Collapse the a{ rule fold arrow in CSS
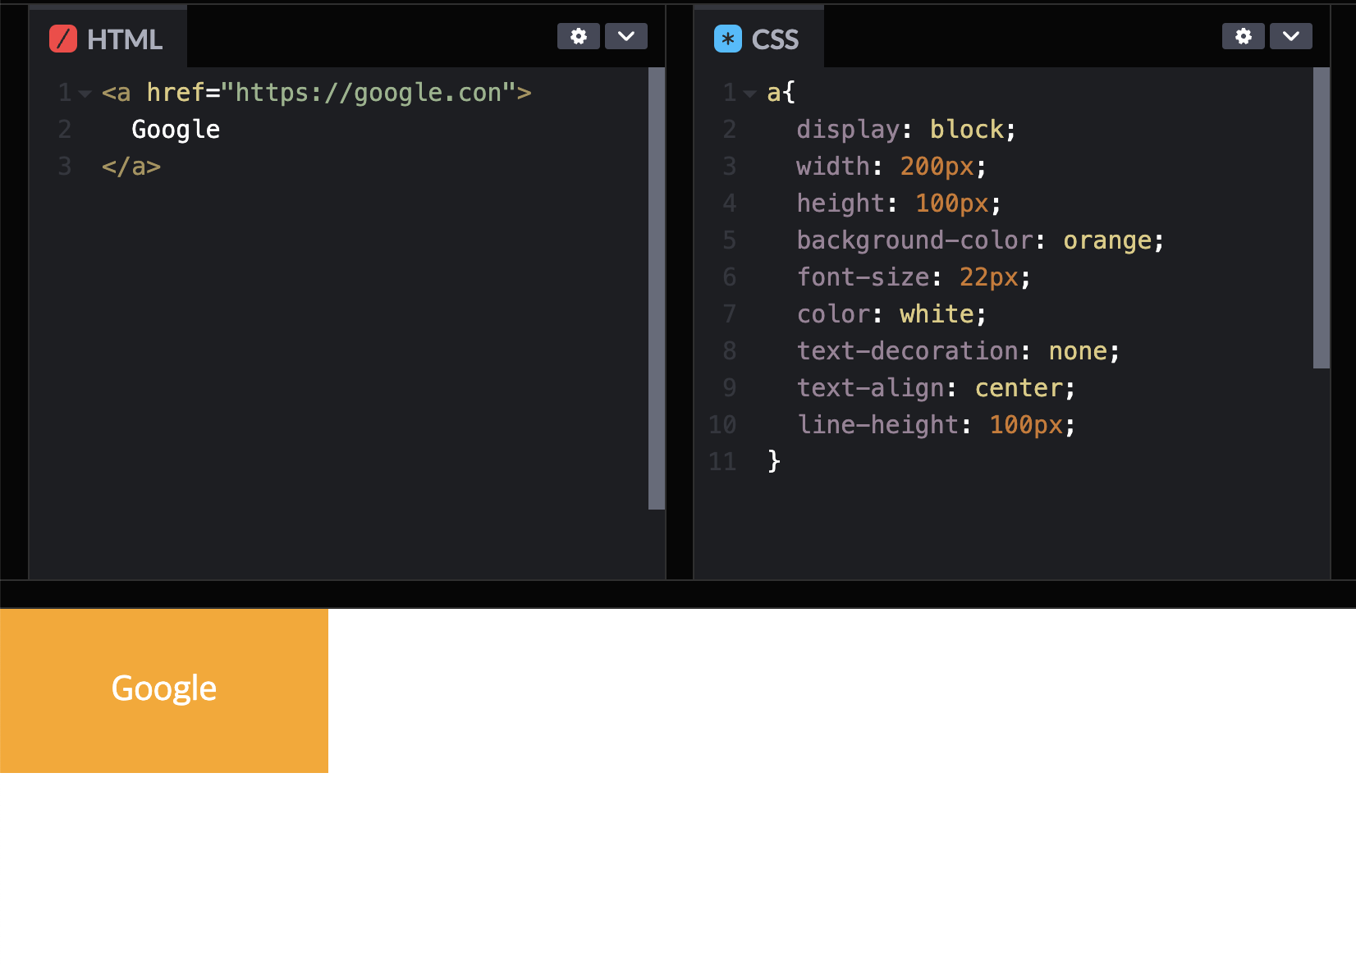The image size is (1356, 965). tap(749, 94)
